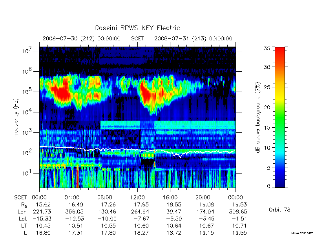314x235 pixels.
Task: Click the LT value "10.71"
Action: coord(239,226)
